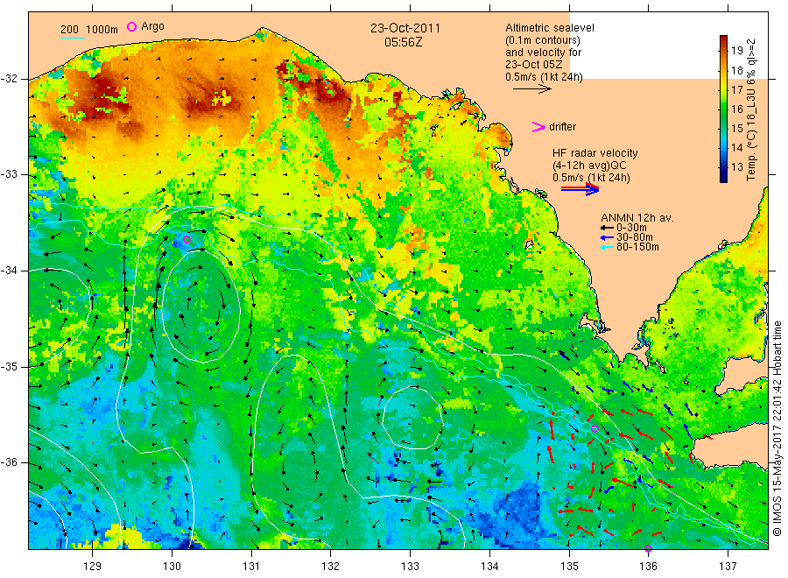Click the '200' isobath legend label
The image size is (788, 578).
[x=70, y=30]
